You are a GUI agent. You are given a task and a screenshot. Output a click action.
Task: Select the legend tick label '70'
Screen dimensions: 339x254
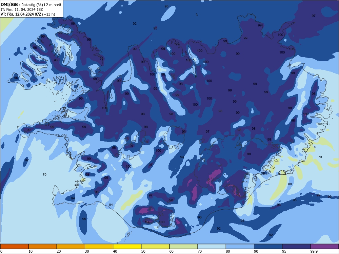[x=200, y=251]
